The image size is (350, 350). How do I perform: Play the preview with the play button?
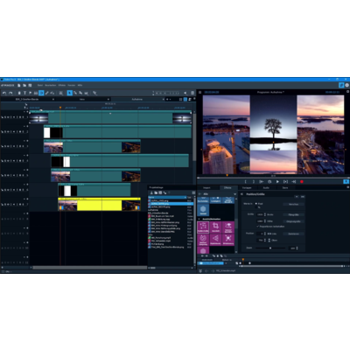point(277,182)
